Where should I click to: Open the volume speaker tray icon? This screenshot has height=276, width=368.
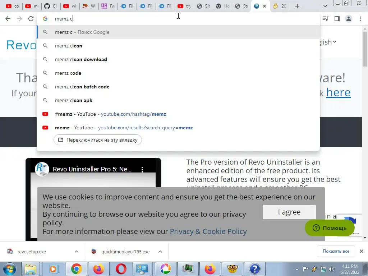(x=332, y=269)
